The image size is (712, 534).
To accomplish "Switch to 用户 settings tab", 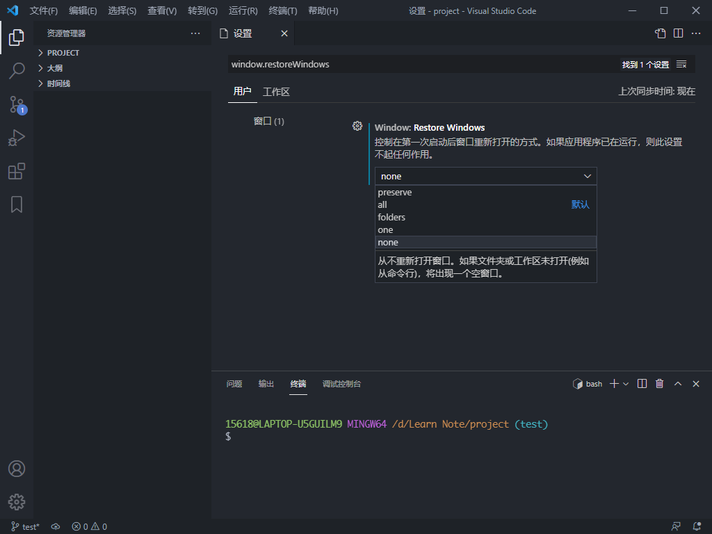I will tap(242, 92).
